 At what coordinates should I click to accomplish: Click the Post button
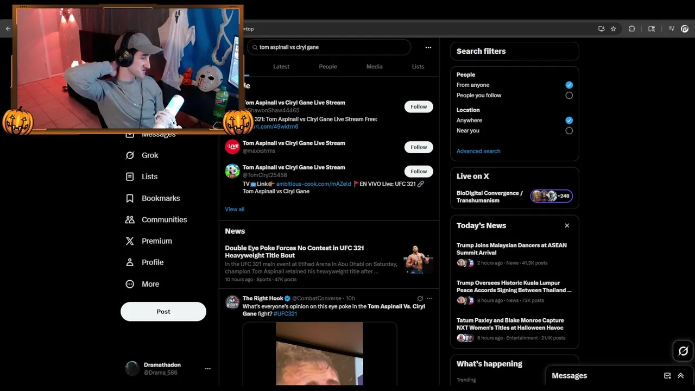click(x=163, y=312)
